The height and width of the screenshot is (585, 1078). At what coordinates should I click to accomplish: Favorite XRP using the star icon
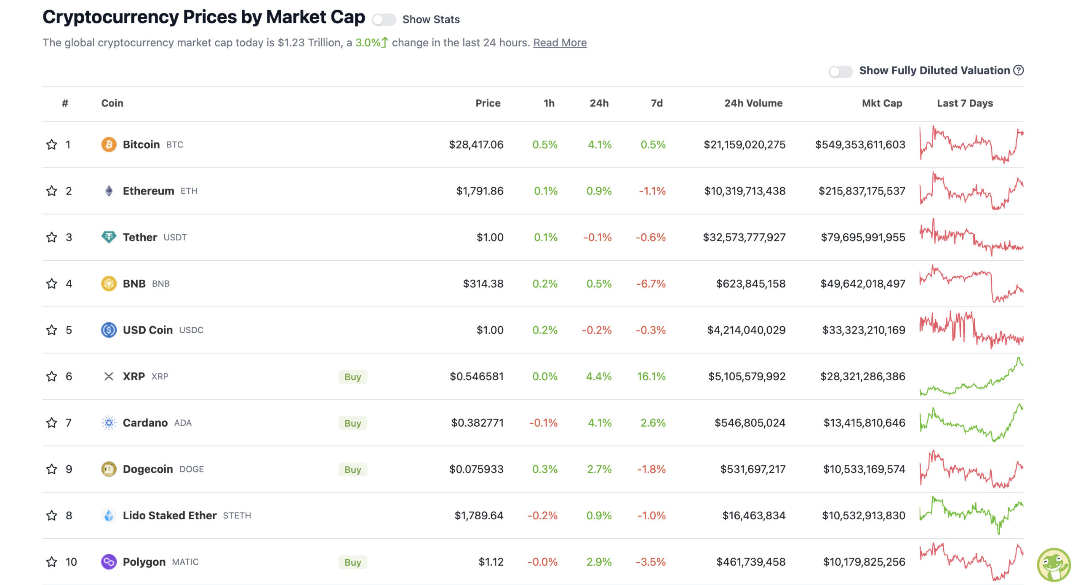tap(51, 376)
